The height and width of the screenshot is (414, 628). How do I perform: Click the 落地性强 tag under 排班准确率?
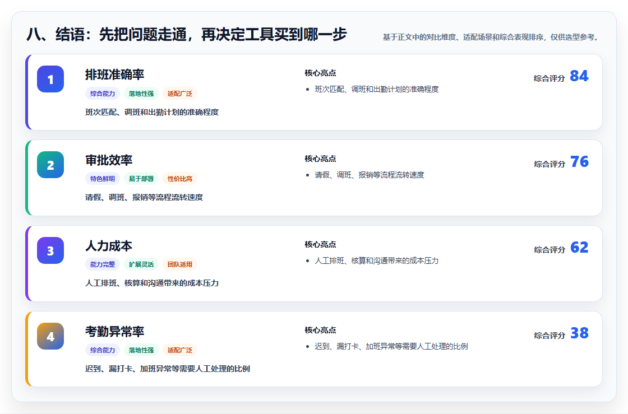click(141, 94)
